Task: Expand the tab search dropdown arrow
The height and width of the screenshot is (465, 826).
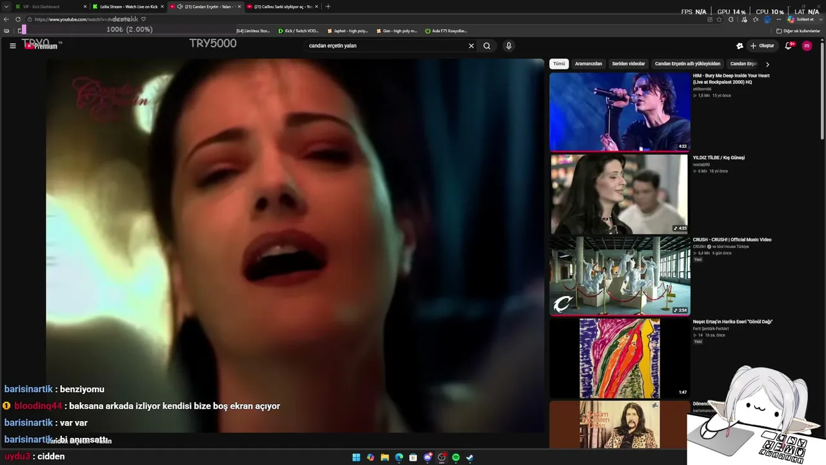Action: point(6,6)
